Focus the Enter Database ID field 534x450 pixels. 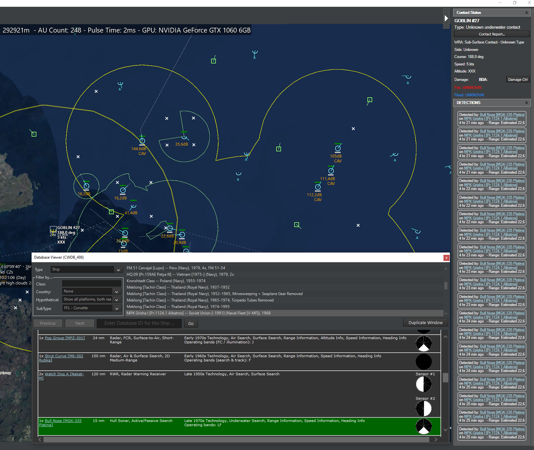point(139,323)
